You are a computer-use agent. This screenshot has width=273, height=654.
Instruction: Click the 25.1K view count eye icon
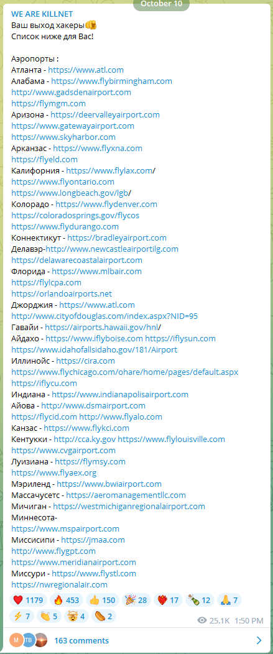point(203,620)
